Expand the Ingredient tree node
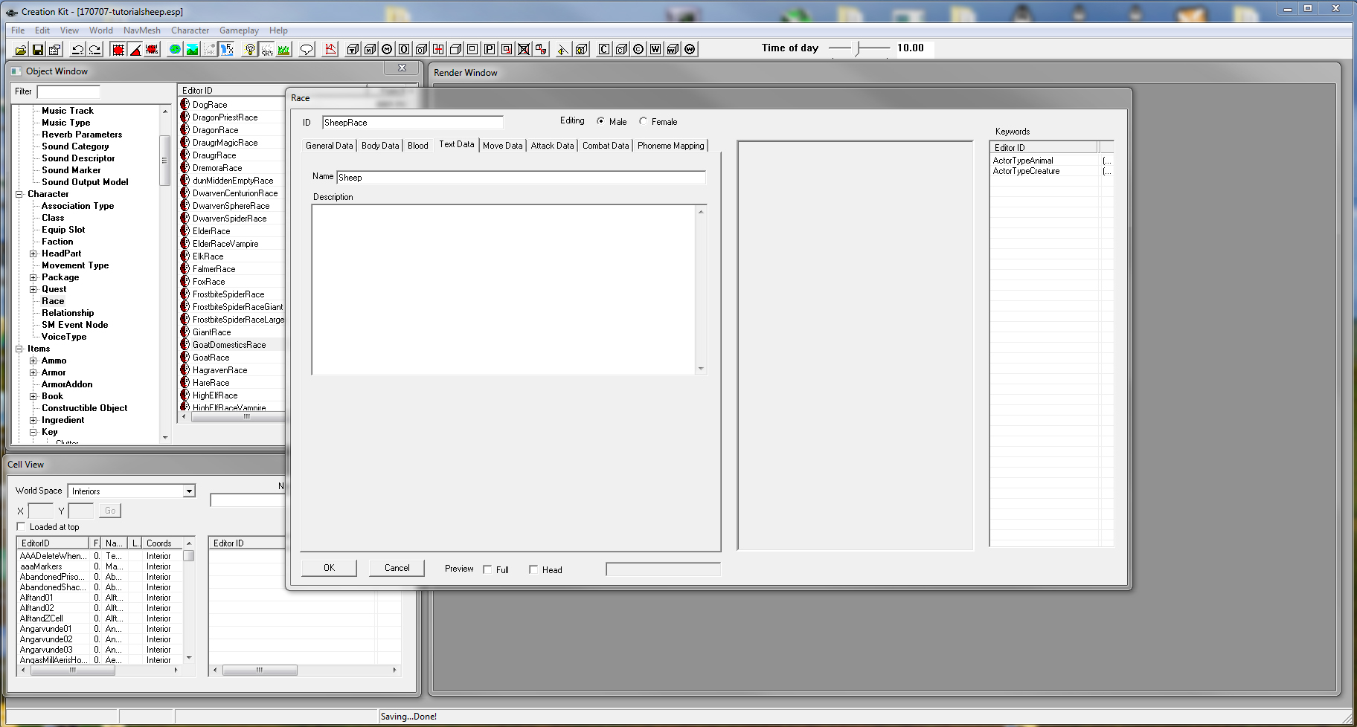1357x727 pixels. click(33, 420)
